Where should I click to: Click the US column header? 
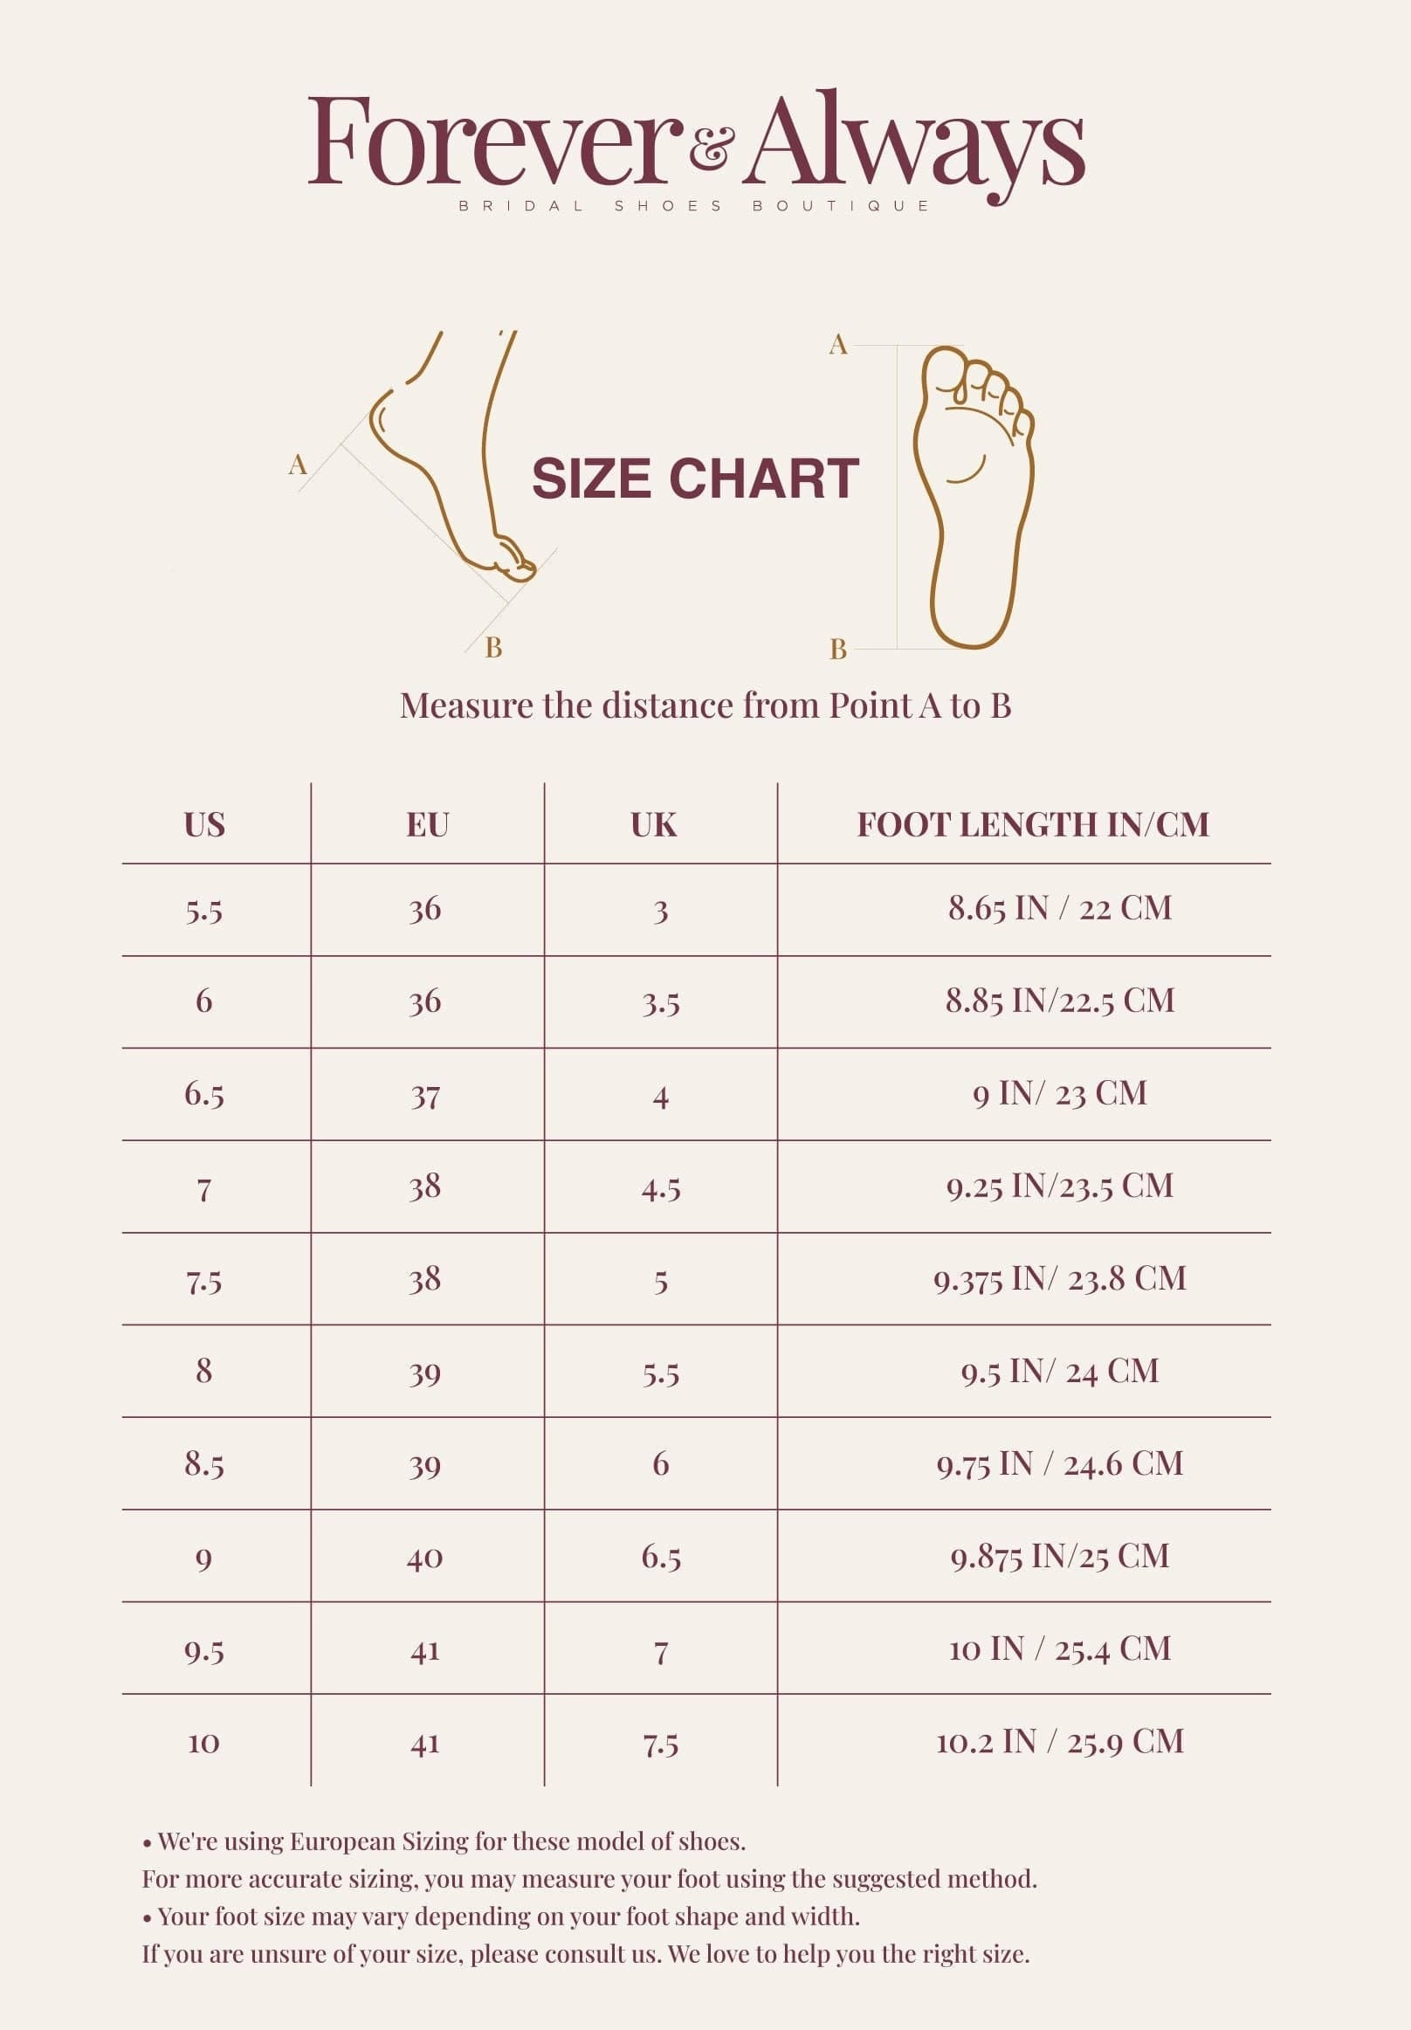(204, 825)
